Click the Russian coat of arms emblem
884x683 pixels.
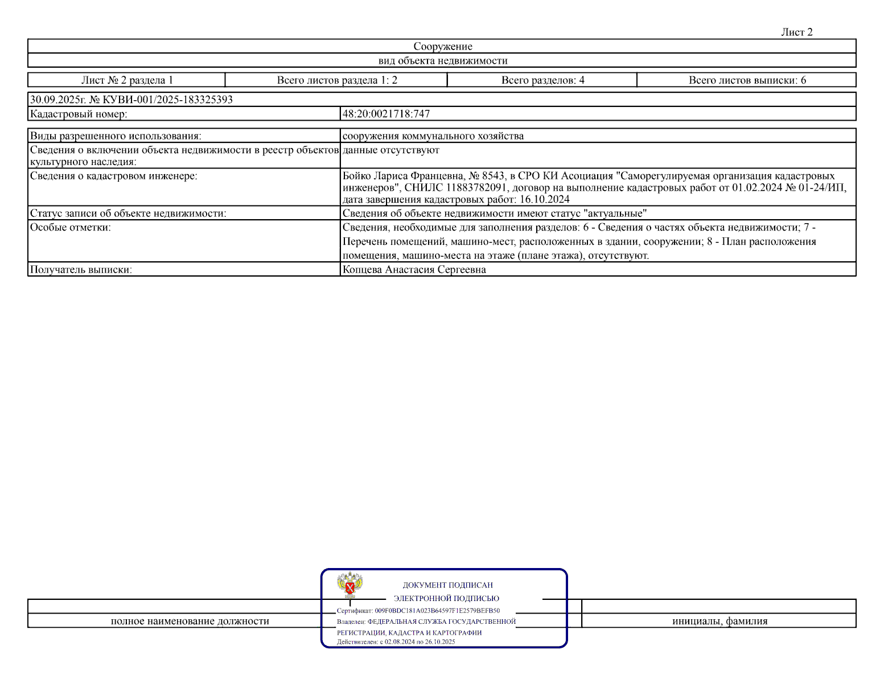pyautogui.click(x=350, y=585)
